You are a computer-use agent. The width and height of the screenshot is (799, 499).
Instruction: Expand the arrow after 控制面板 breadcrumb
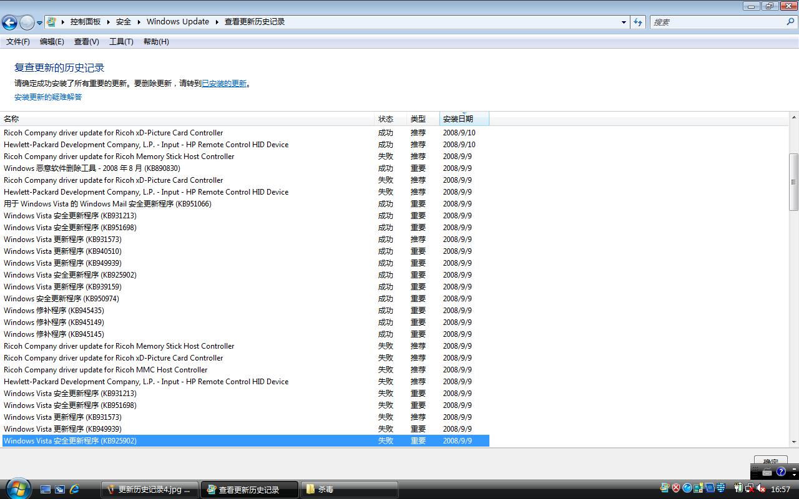point(107,22)
